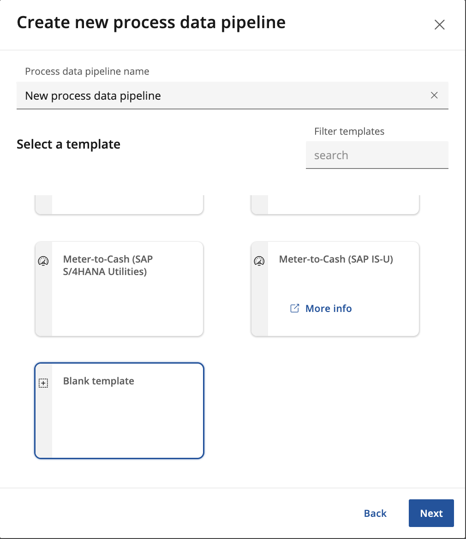The height and width of the screenshot is (539, 466).
Task: Select the Meter-to-Cash (SAP IS-U) template card
Action: tap(335, 289)
